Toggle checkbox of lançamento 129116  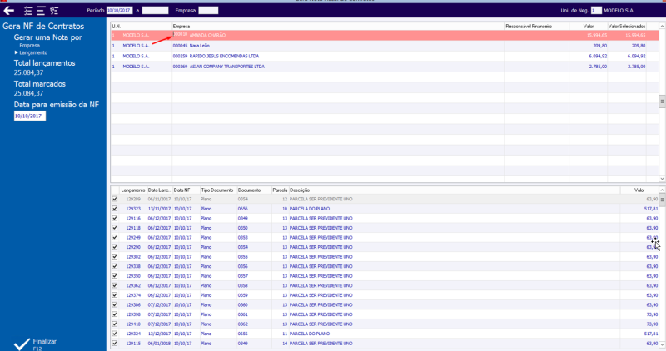click(115, 218)
